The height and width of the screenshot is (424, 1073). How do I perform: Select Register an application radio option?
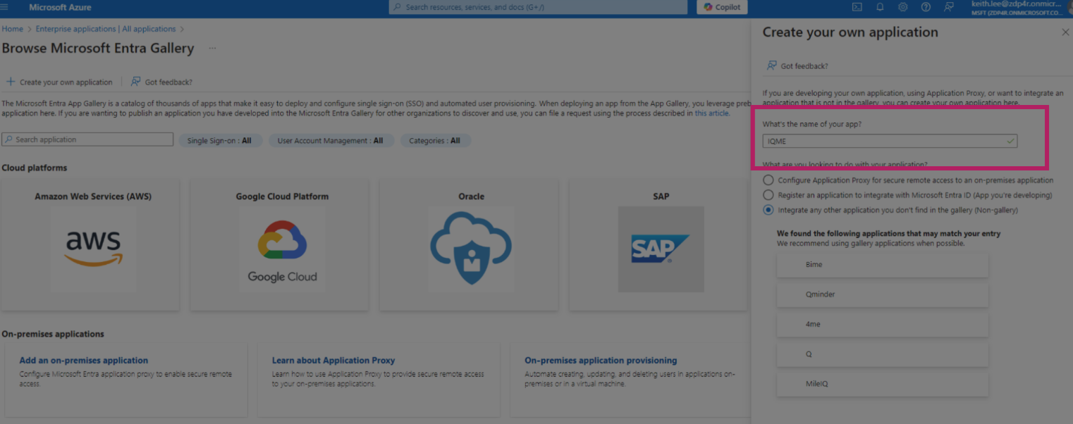pyautogui.click(x=768, y=195)
